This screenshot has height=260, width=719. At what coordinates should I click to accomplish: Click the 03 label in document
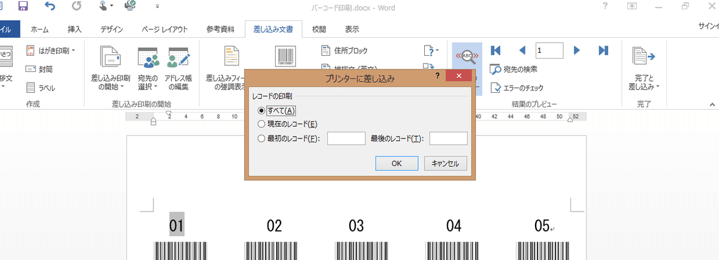[x=357, y=226]
